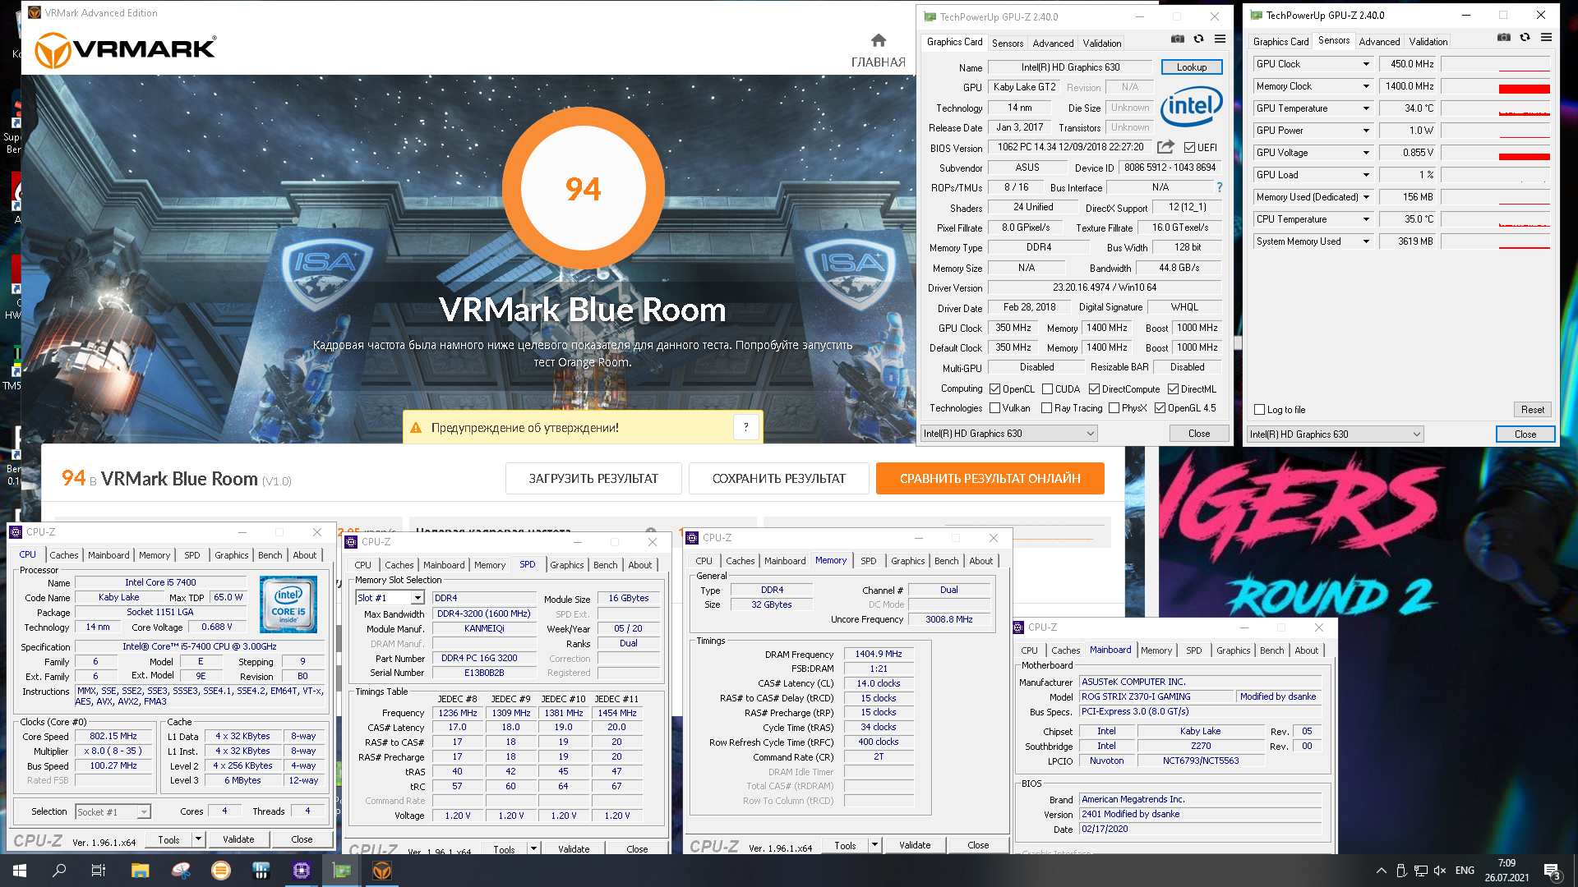The height and width of the screenshot is (887, 1578).
Task: Toggle the Vulkan checkbox
Action: click(x=994, y=408)
